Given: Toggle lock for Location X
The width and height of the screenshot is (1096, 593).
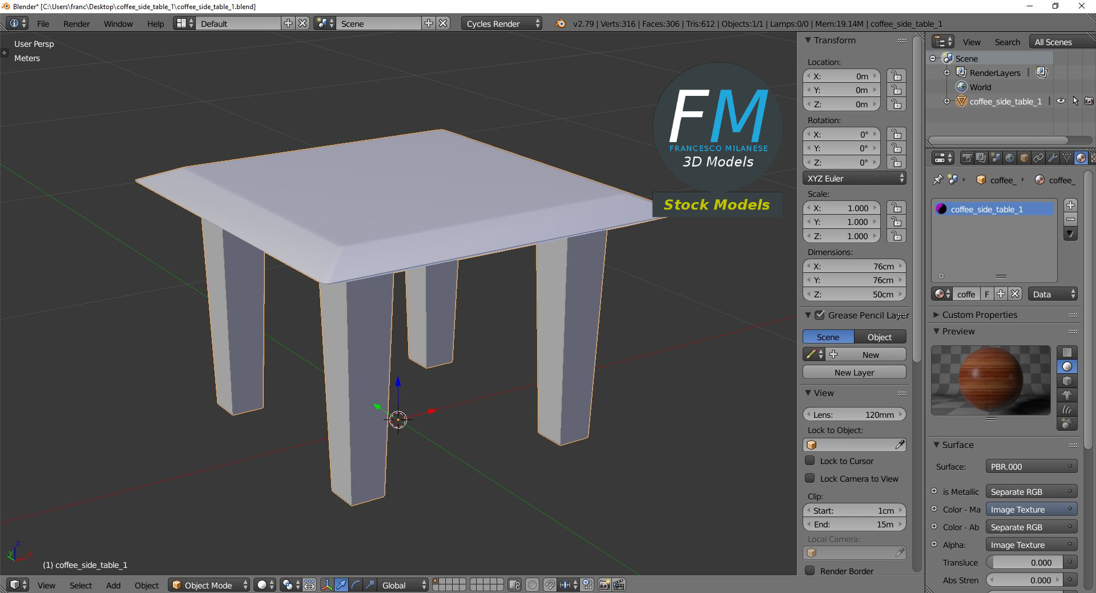Looking at the screenshot, I should (897, 76).
